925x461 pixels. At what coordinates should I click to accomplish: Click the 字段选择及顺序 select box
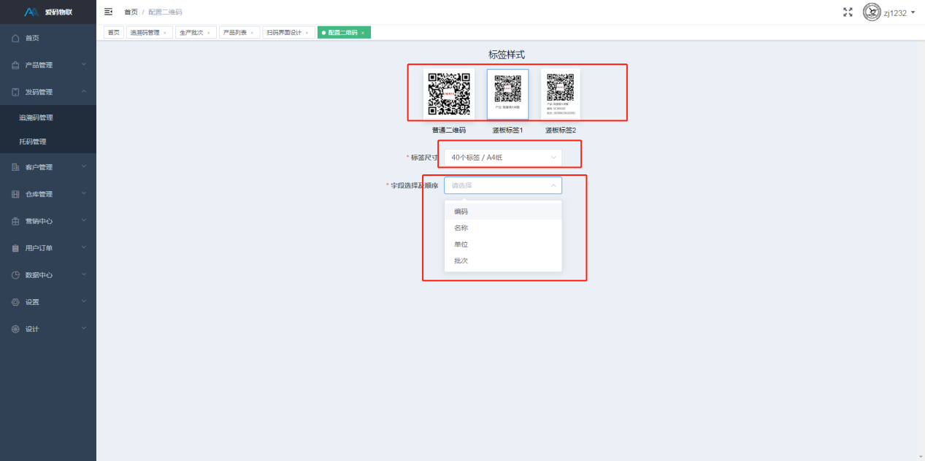coord(503,185)
